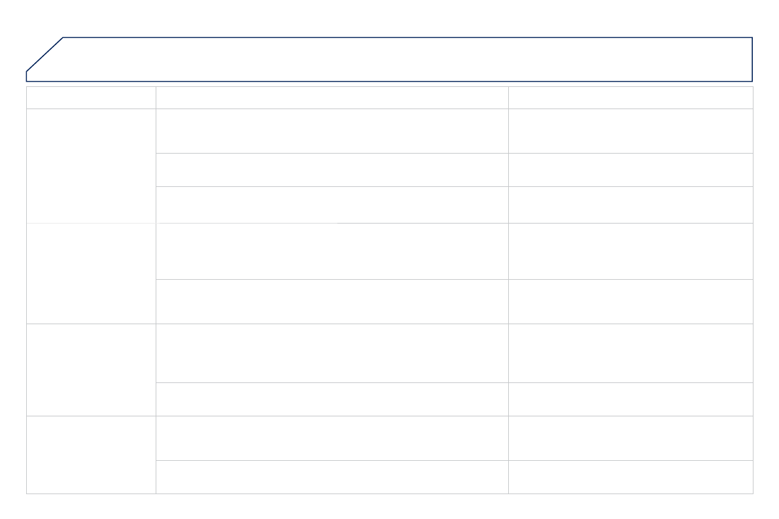Select the header cell of the left column
This screenshot has height=519, width=779.
coord(91,97)
